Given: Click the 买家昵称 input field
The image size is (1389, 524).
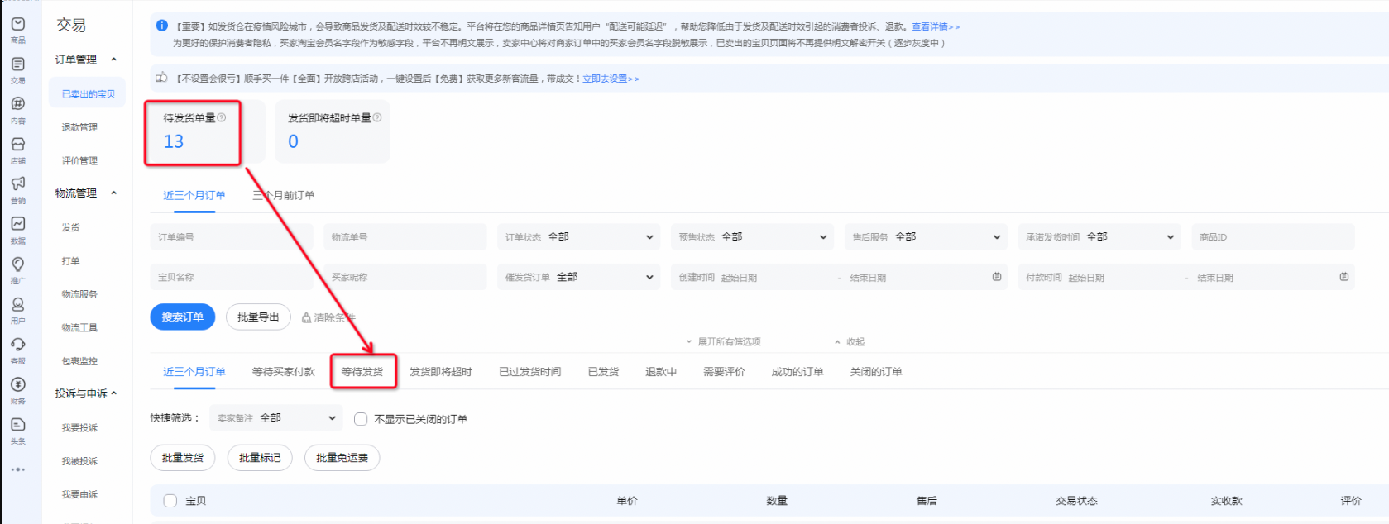Looking at the screenshot, I should point(405,277).
